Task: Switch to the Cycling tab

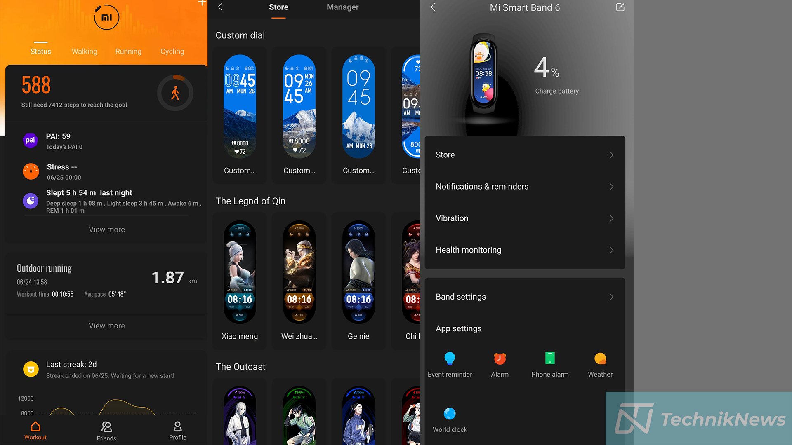Action: pos(172,52)
